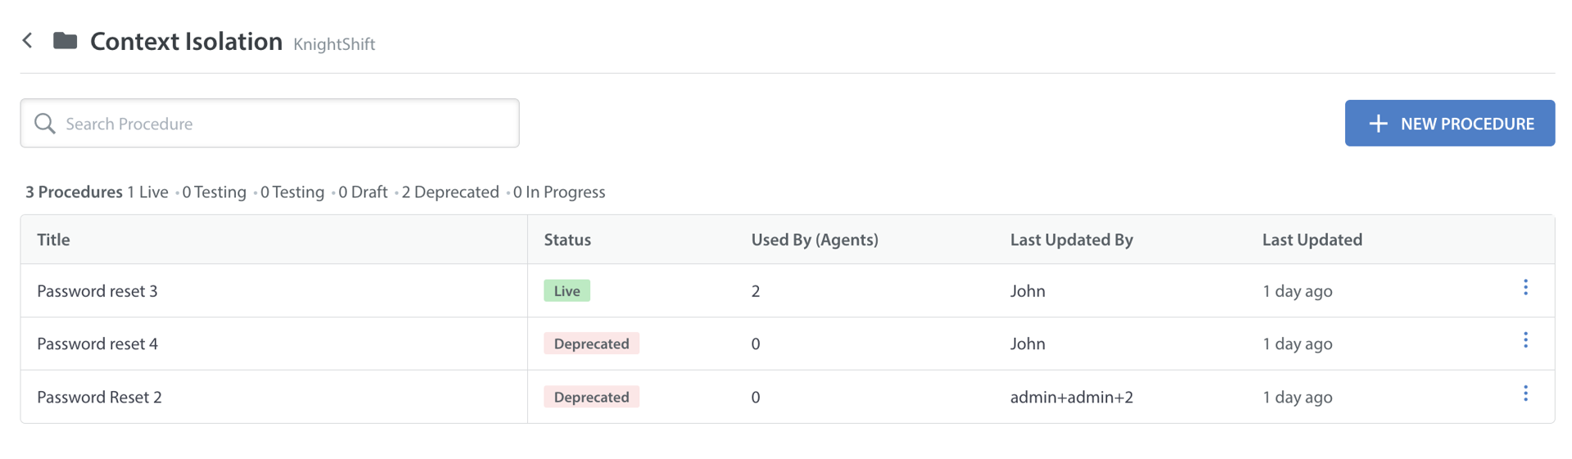Open the Password reset 4 procedure

tap(97, 344)
